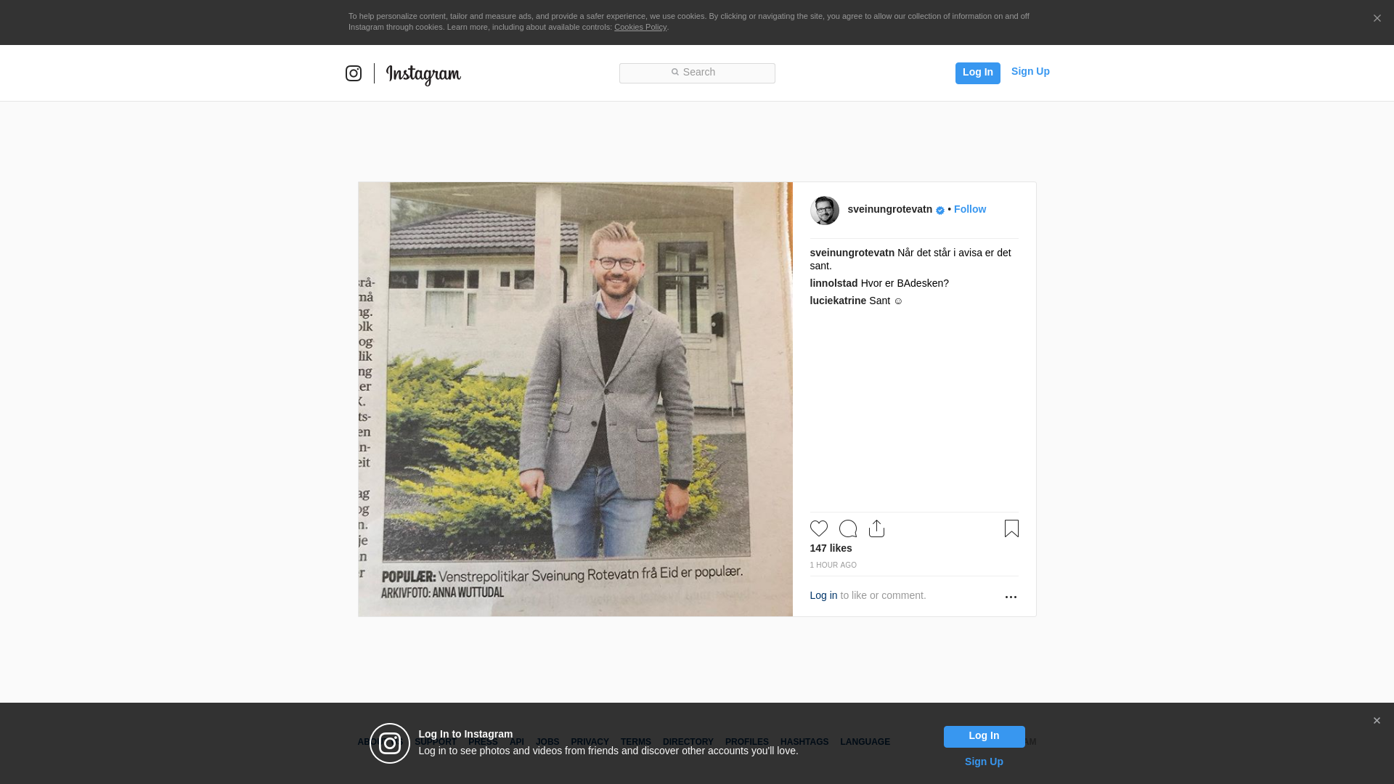Image resolution: width=1394 pixels, height=784 pixels.
Task: Open the three-dot more options menu
Action: [1011, 597]
